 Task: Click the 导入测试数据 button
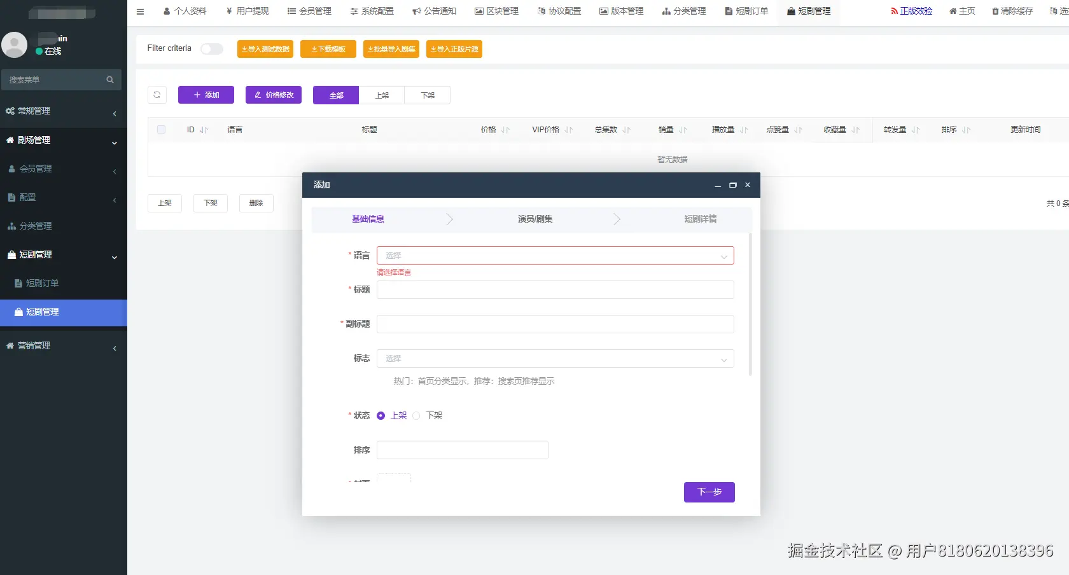pyautogui.click(x=265, y=49)
